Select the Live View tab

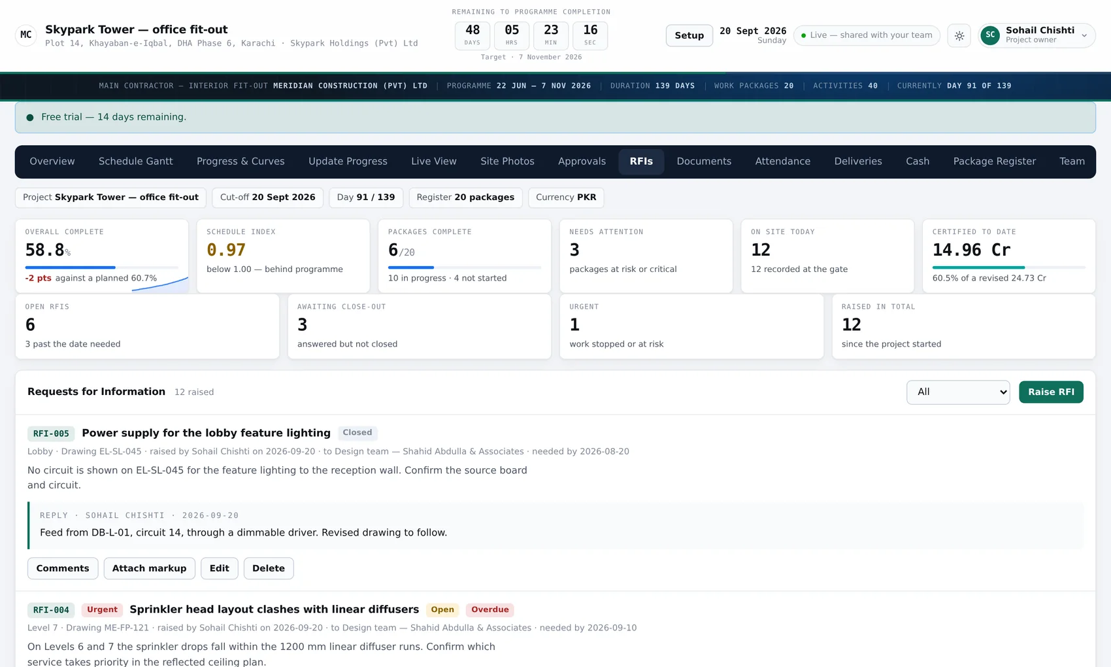(434, 162)
